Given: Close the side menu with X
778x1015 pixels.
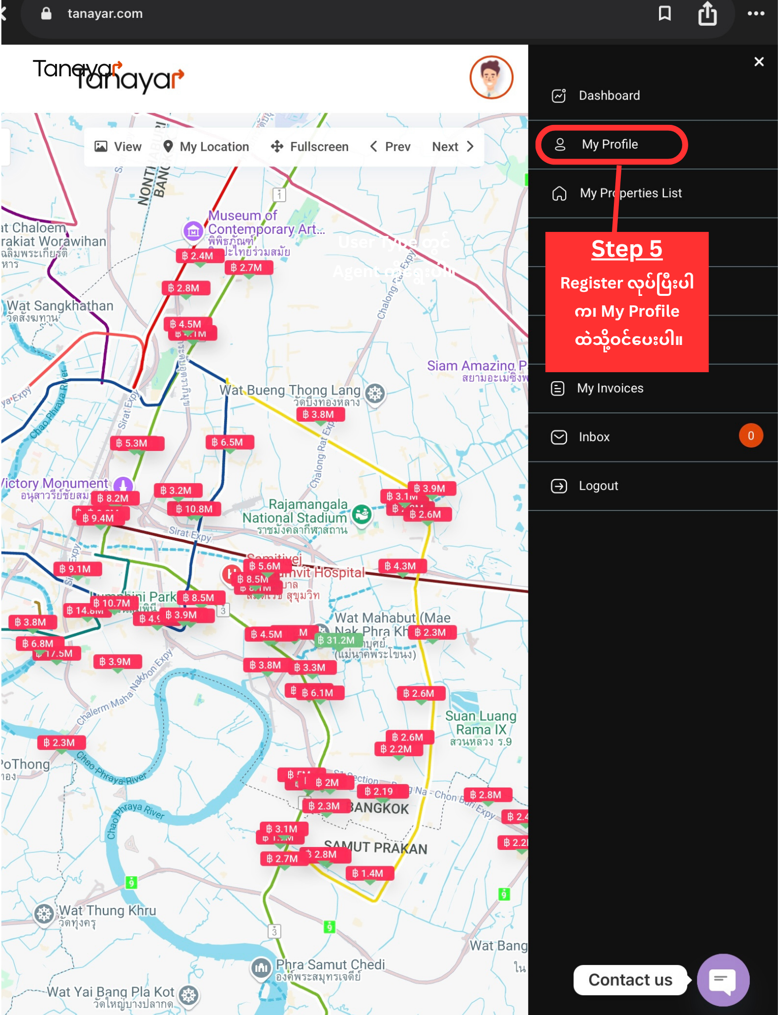Looking at the screenshot, I should point(759,62).
